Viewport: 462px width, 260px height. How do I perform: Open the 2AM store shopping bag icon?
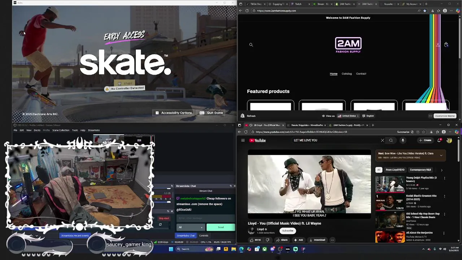pos(446,45)
